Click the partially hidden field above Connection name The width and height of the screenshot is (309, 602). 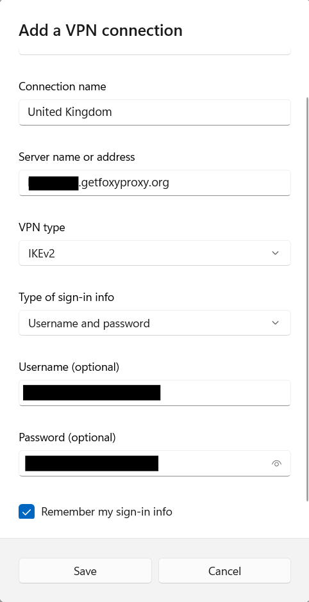154,51
